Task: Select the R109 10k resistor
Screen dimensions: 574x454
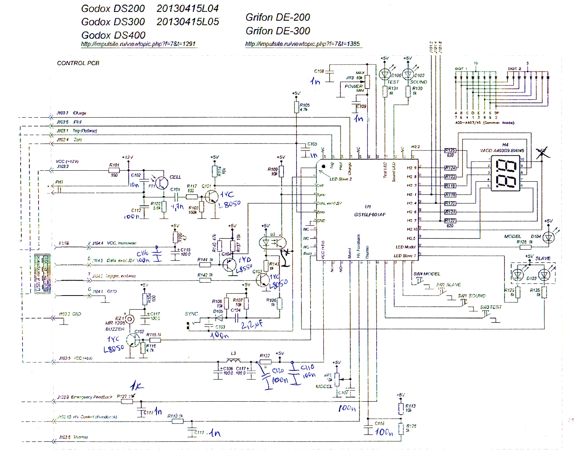Action: (x=281, y=171)
